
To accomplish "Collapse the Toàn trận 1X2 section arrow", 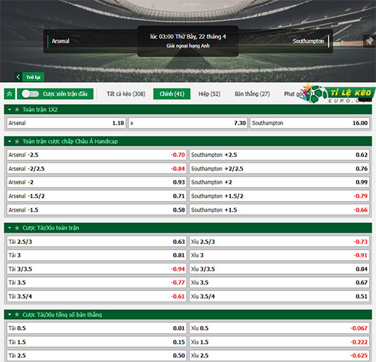I will tap(10, 110).
